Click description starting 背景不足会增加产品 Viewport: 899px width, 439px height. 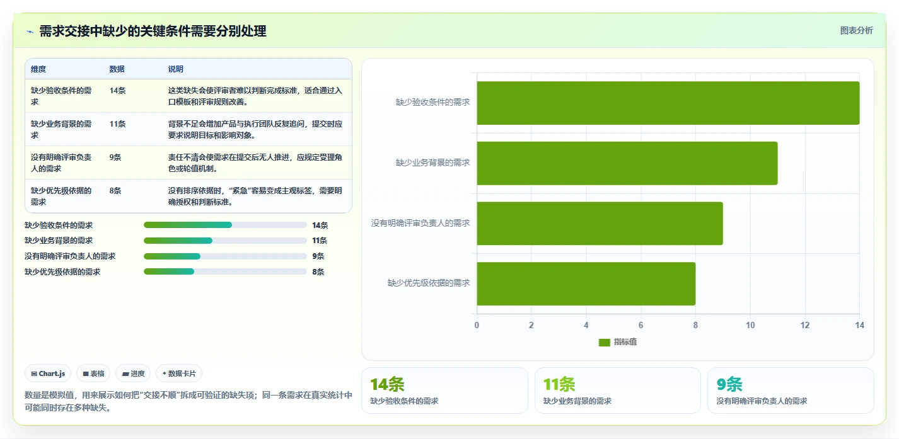[255, 129]
